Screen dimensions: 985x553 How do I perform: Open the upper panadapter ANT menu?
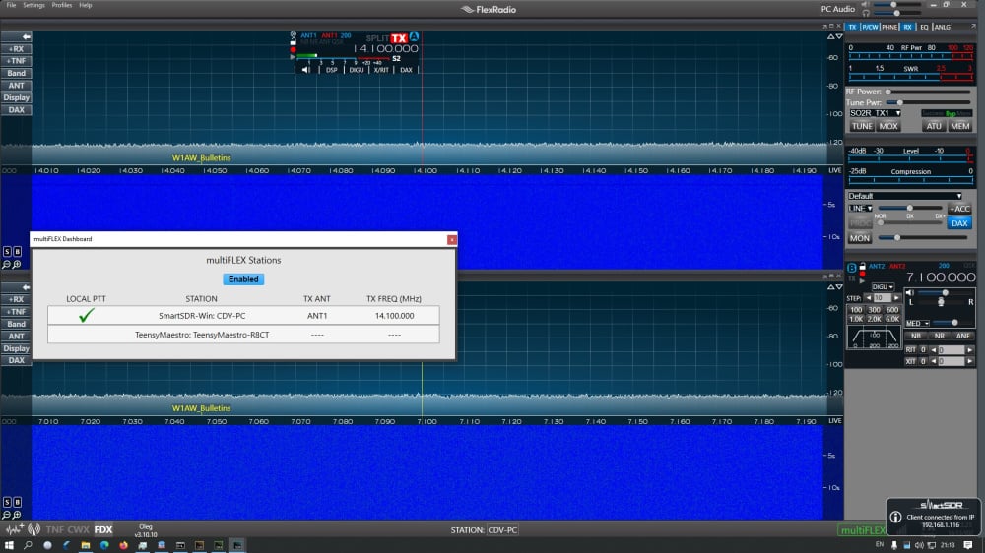click(x=16, y=86)
